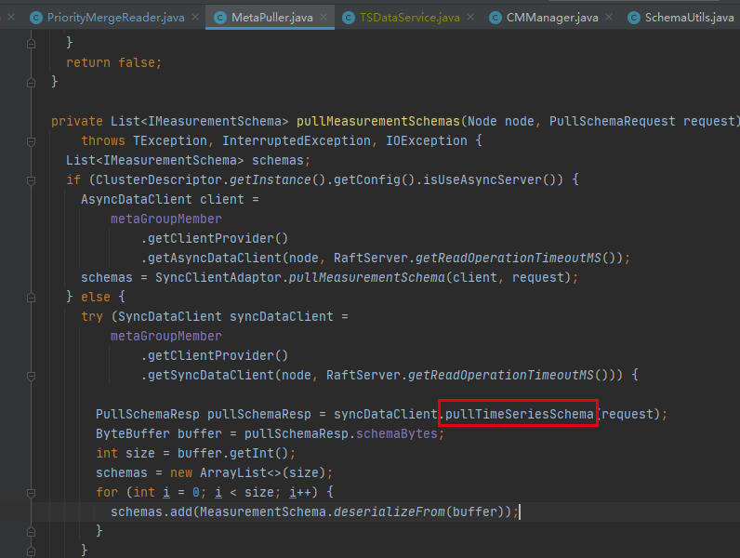Click the pullMeasurementSchemas method name
Image resolution: width=740 pixels, height=558 pixels.
click(378, 121)
